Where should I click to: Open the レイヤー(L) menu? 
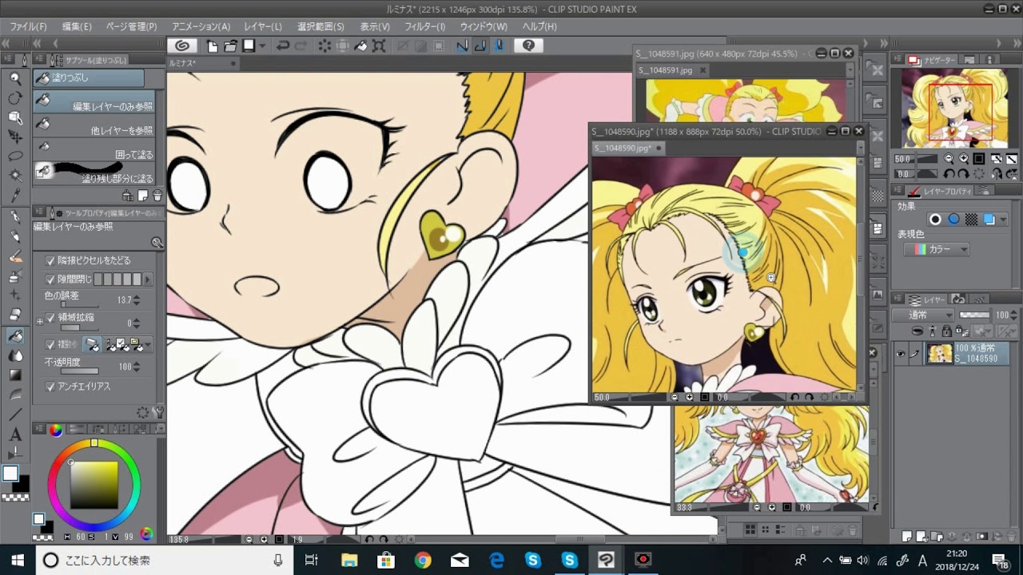click(263, 26)
